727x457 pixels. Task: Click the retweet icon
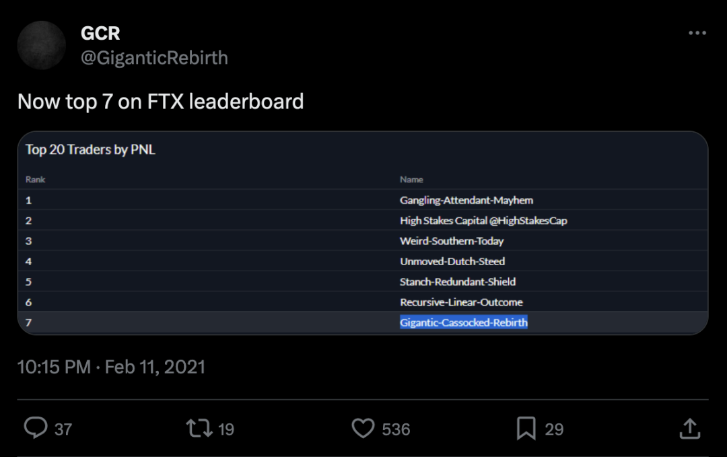(x=199, y=429)
